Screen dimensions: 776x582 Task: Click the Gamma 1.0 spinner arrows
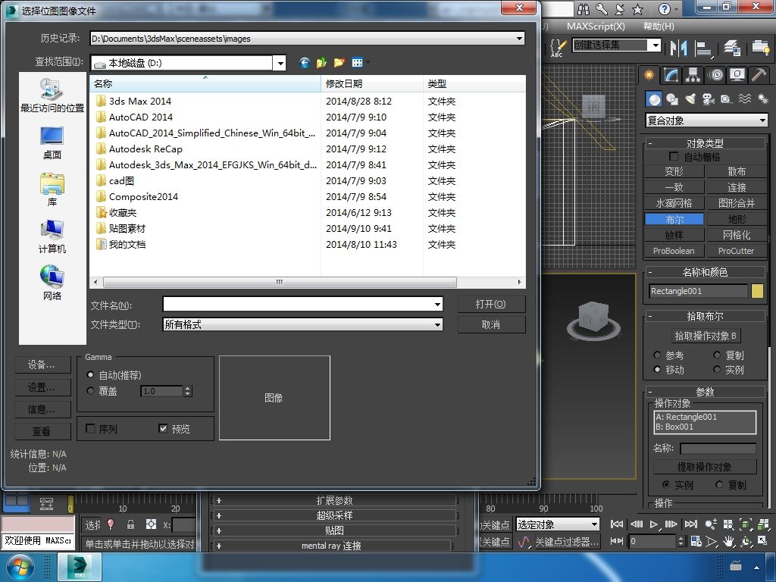[187, 391]
